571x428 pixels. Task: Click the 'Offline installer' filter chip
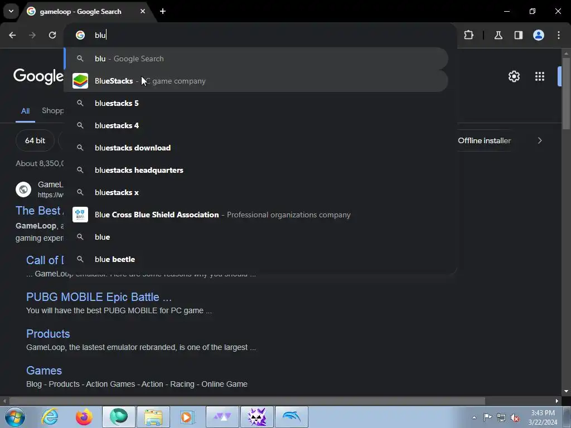click(485, 140)
